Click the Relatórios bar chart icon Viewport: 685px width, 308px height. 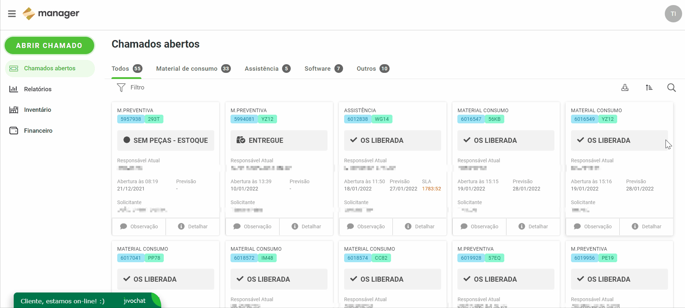coord(14,89)
